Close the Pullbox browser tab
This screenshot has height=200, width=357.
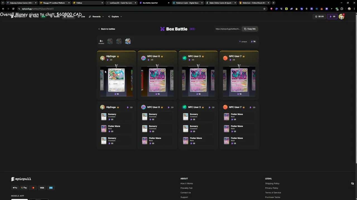[102, 3]
